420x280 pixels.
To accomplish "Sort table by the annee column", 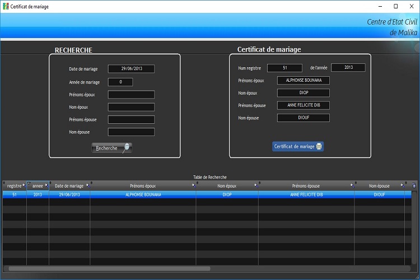I will pyautogui.click(x=38, y=186).
